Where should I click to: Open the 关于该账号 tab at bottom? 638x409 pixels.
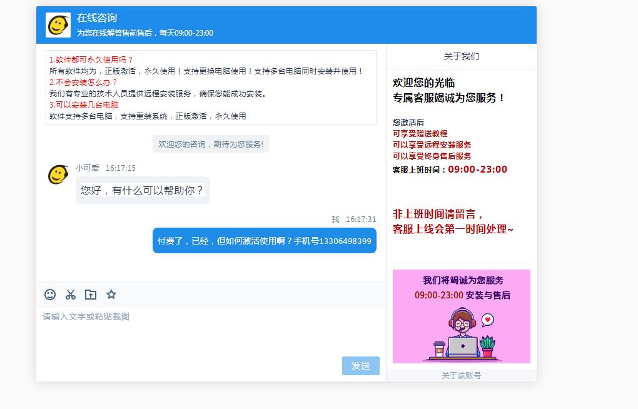point(462,375)
